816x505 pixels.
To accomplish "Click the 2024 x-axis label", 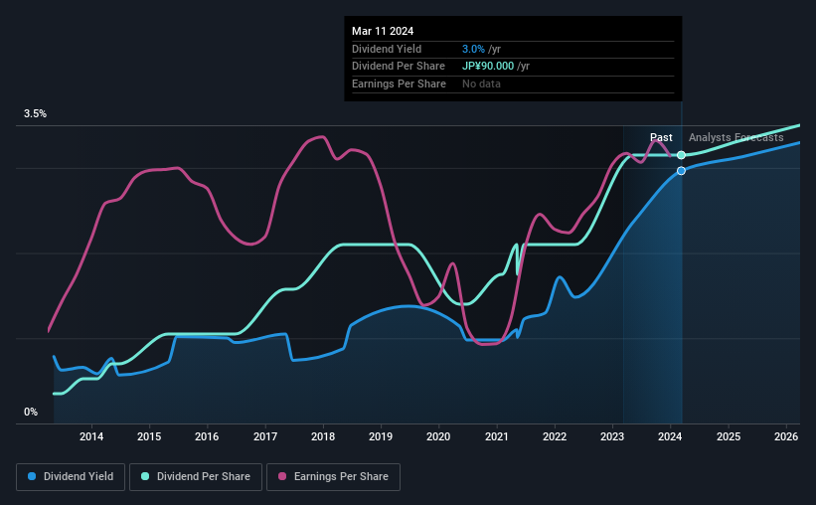I will pos(670,436).
